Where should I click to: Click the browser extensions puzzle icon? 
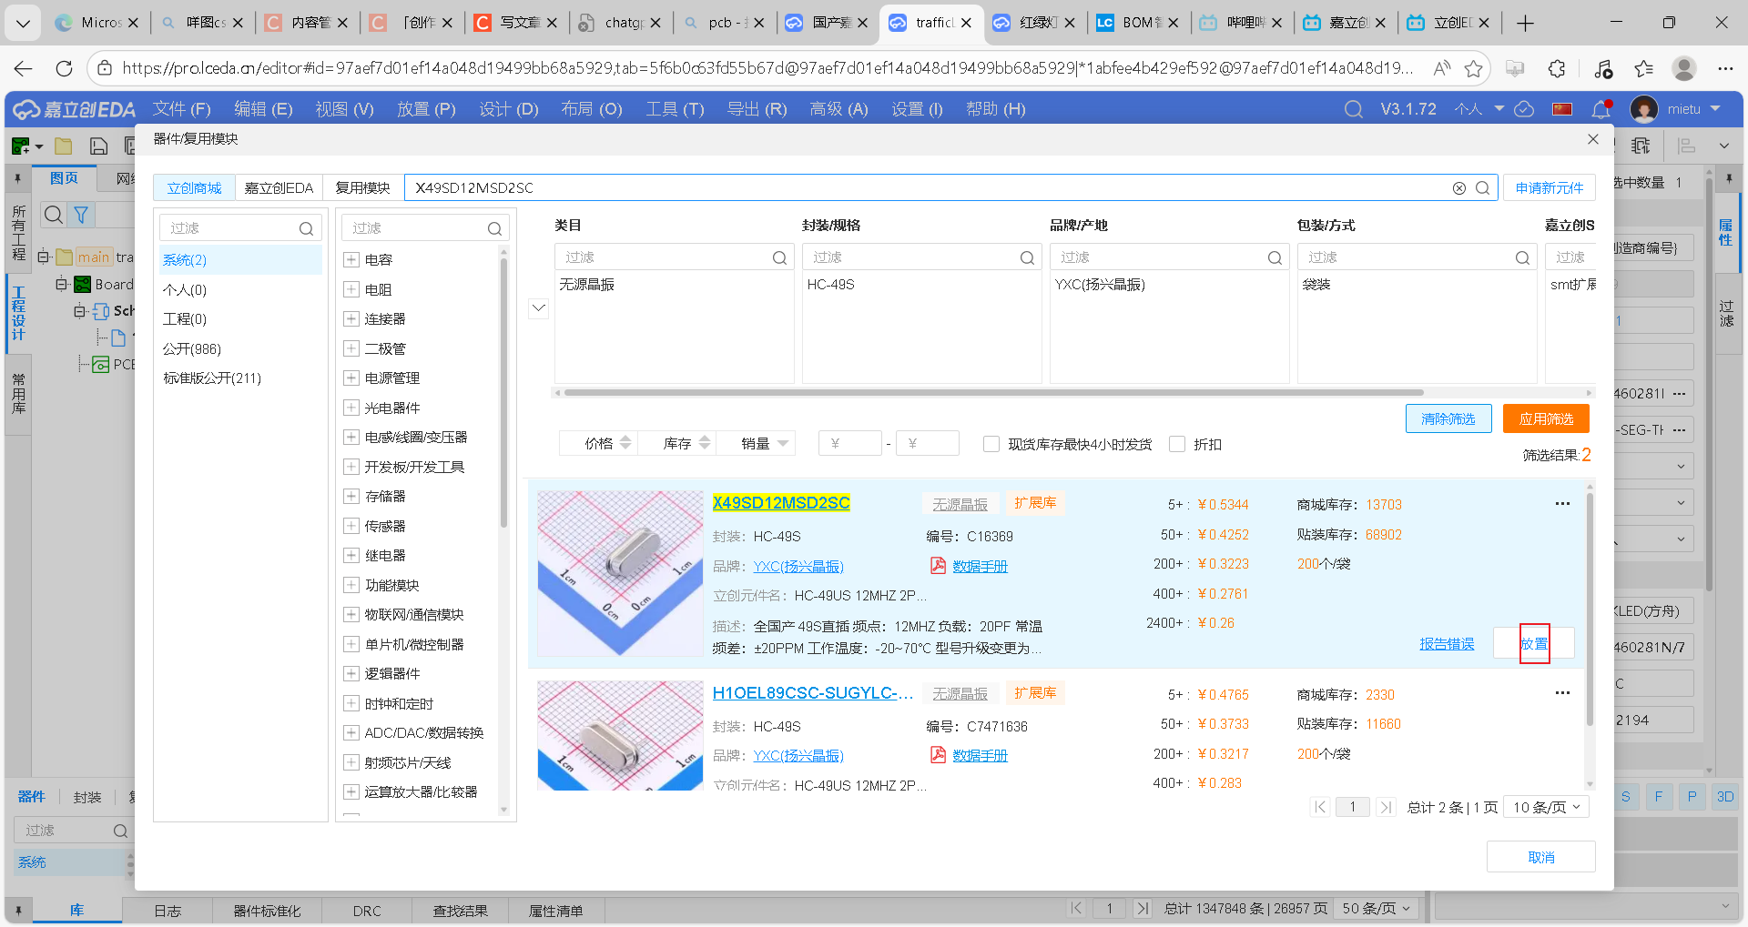[x=1557, y=68]
